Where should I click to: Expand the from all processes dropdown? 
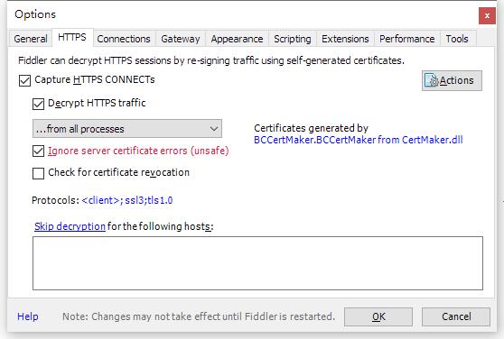point(127,129)
